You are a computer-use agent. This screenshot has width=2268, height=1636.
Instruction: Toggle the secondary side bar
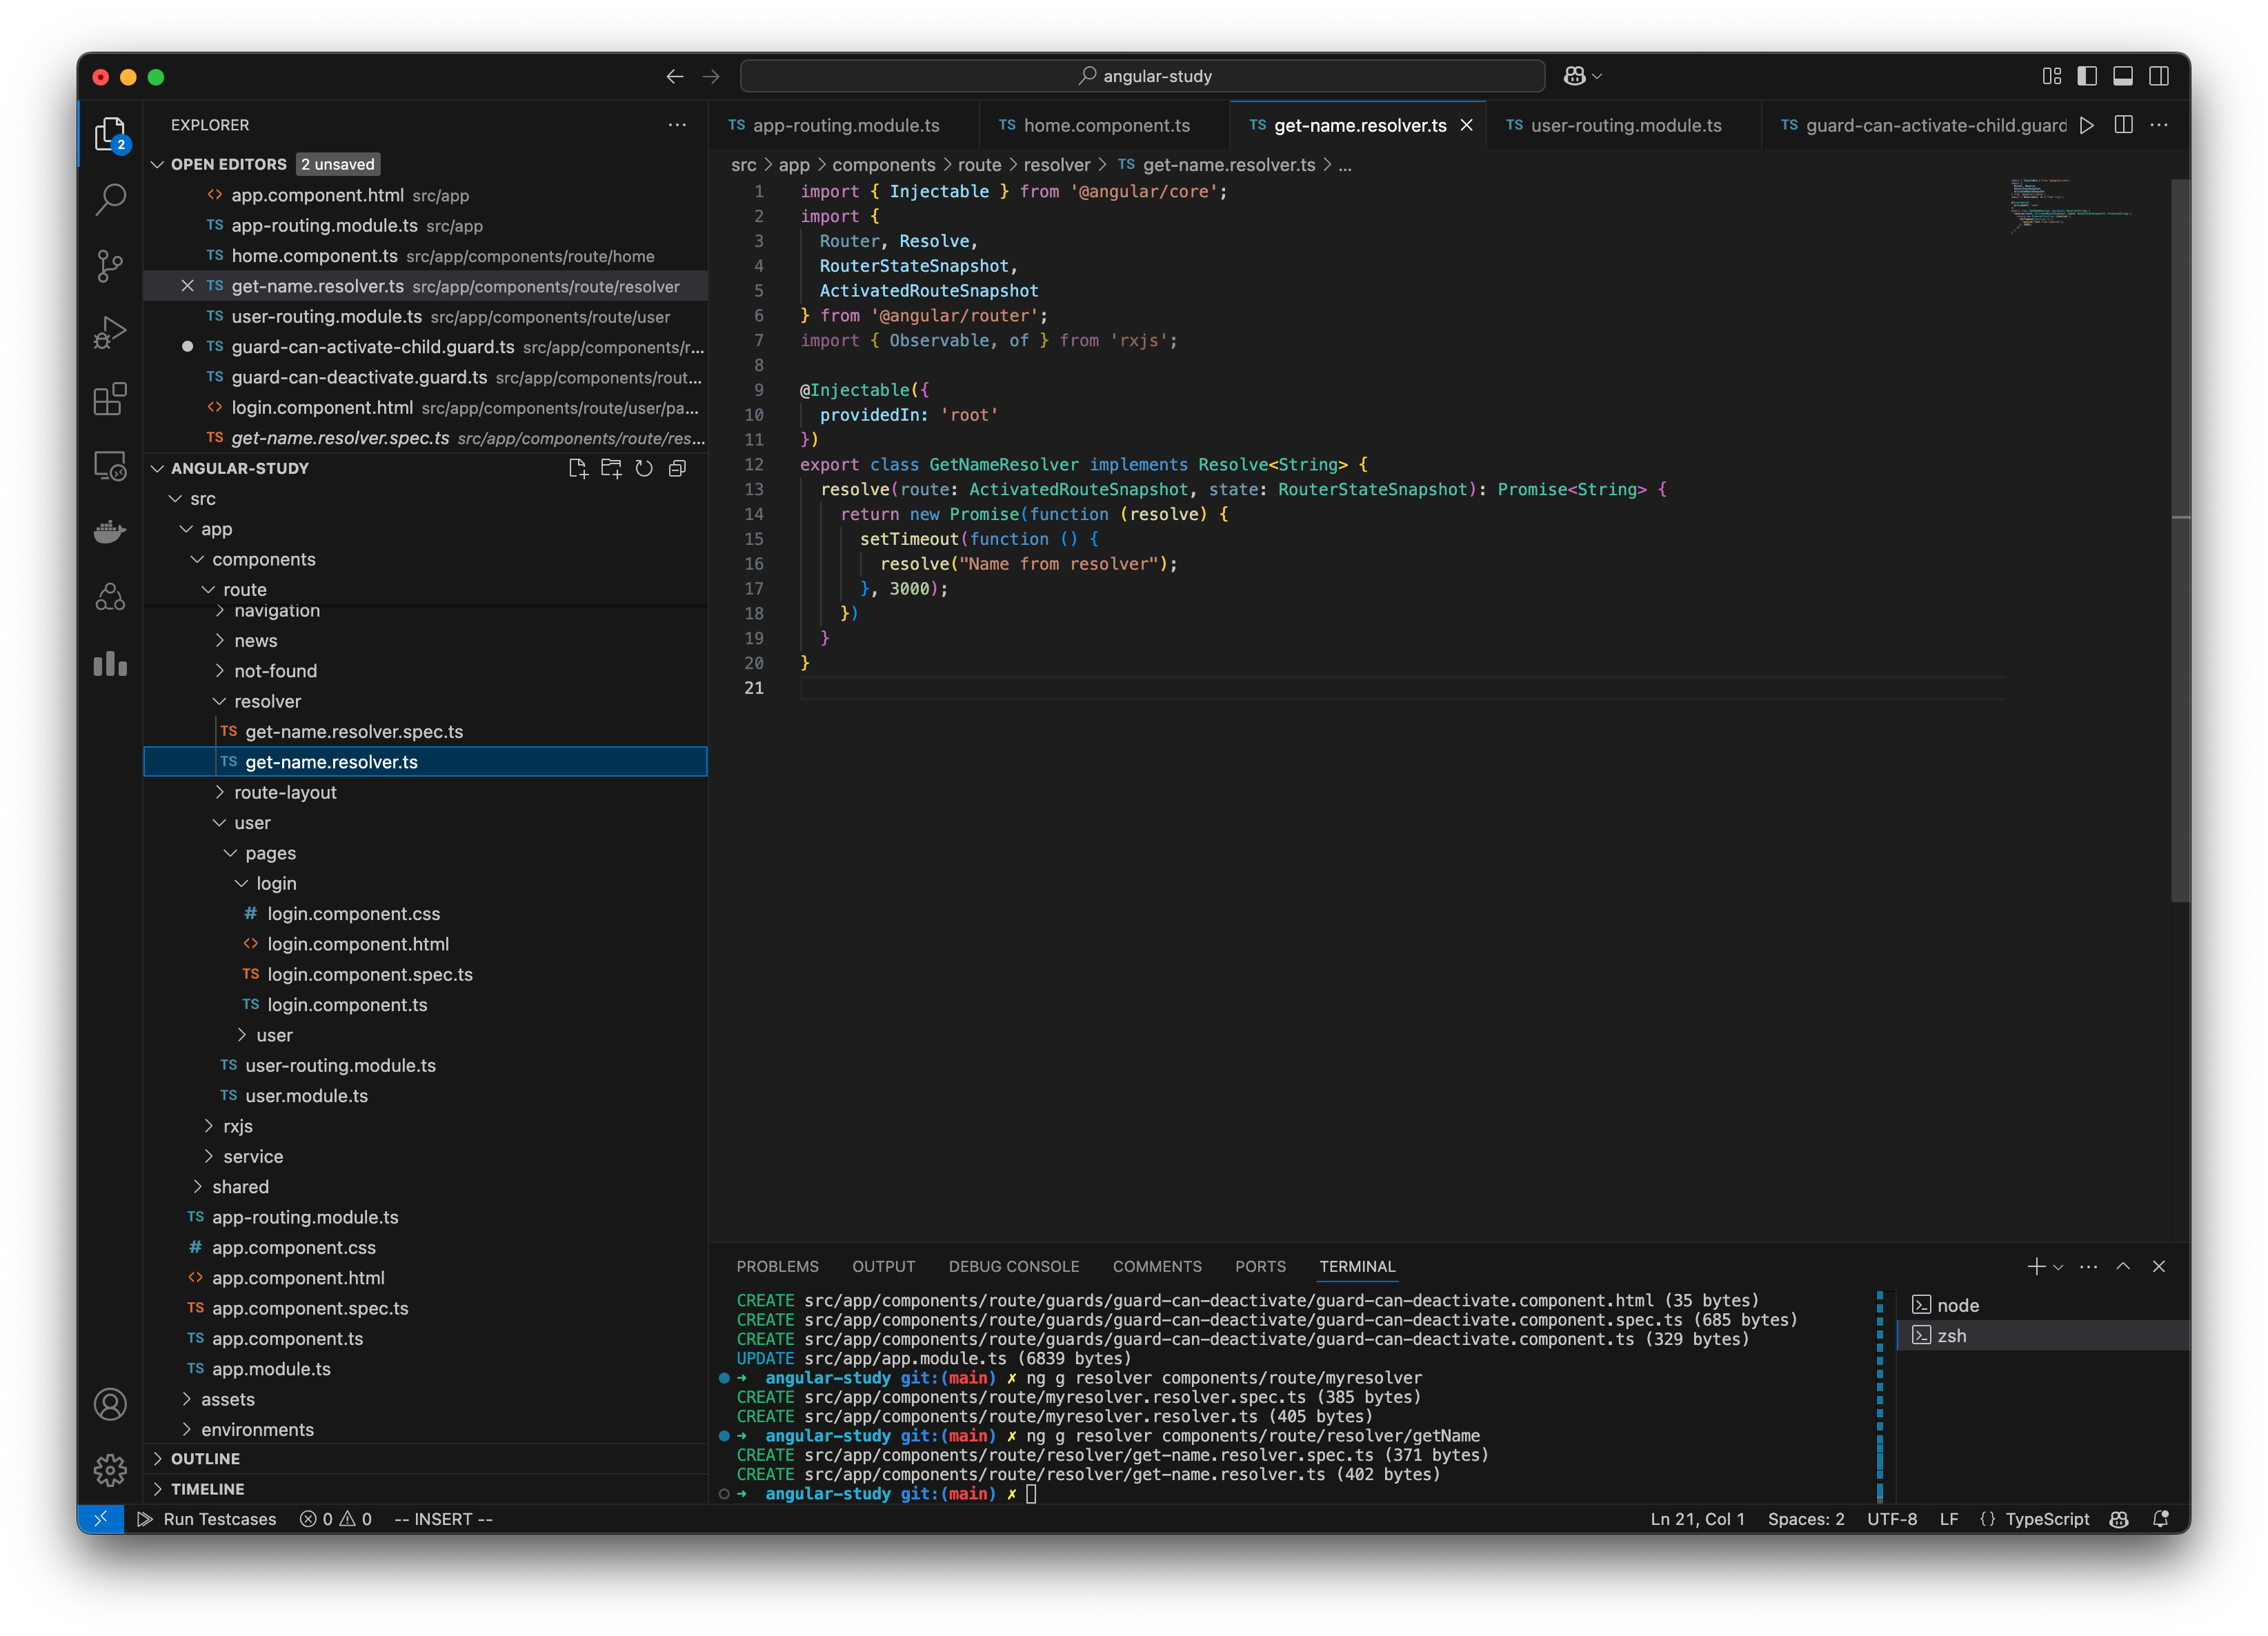[x=2160, y=76]
